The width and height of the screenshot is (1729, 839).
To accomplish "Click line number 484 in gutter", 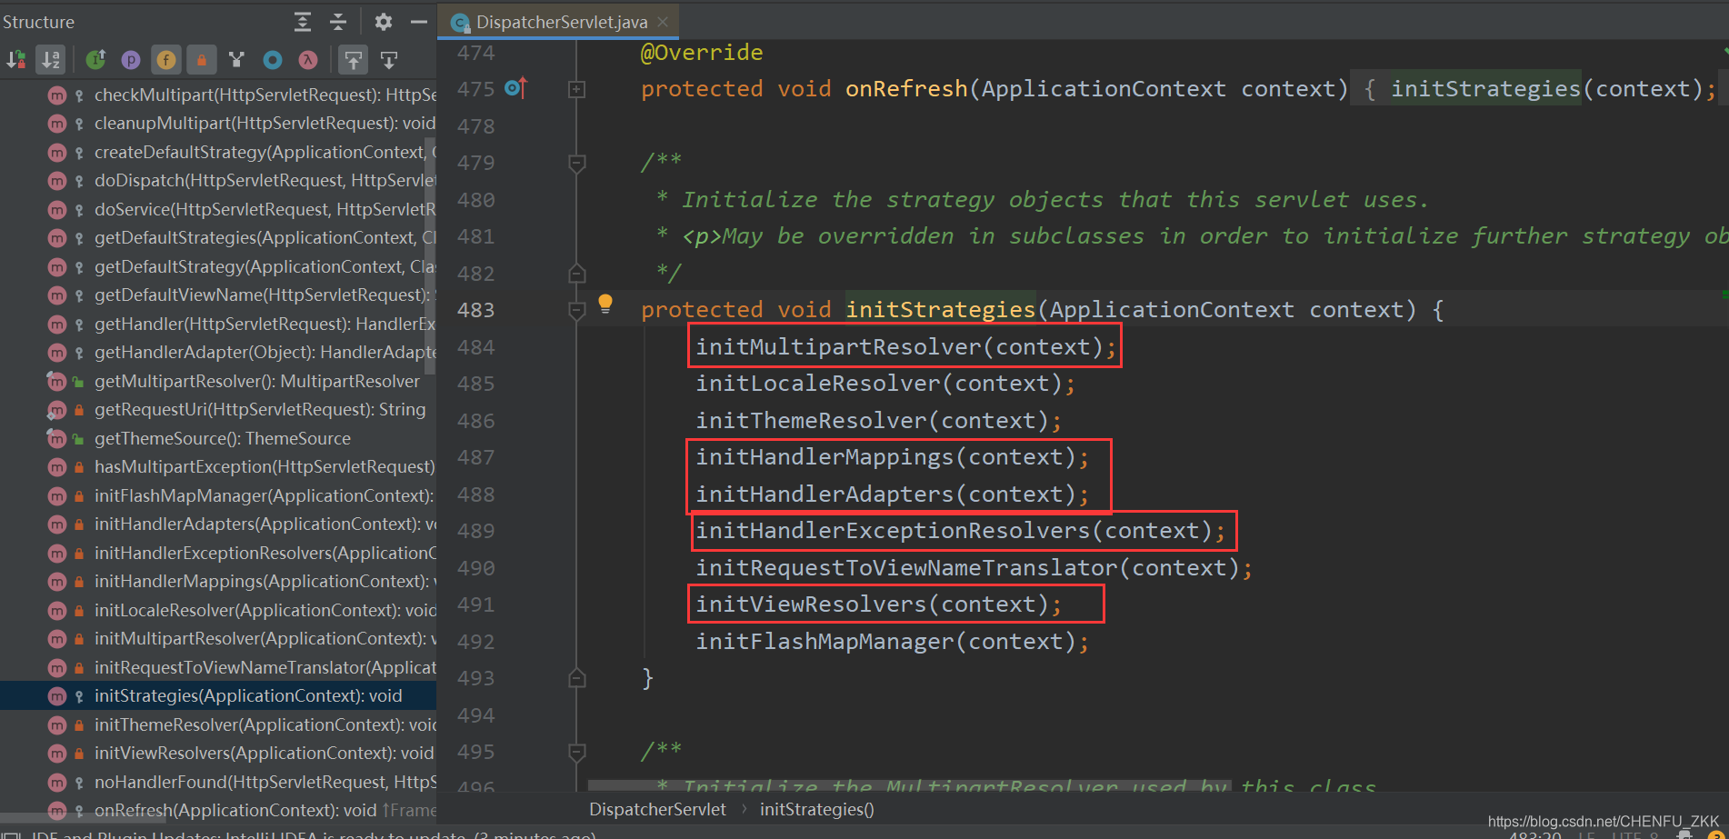I will click(x=475, y=347).
